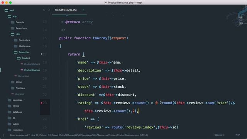Change syntax via PHP status label
247x139 pixels.
click(x=238, y=135)
